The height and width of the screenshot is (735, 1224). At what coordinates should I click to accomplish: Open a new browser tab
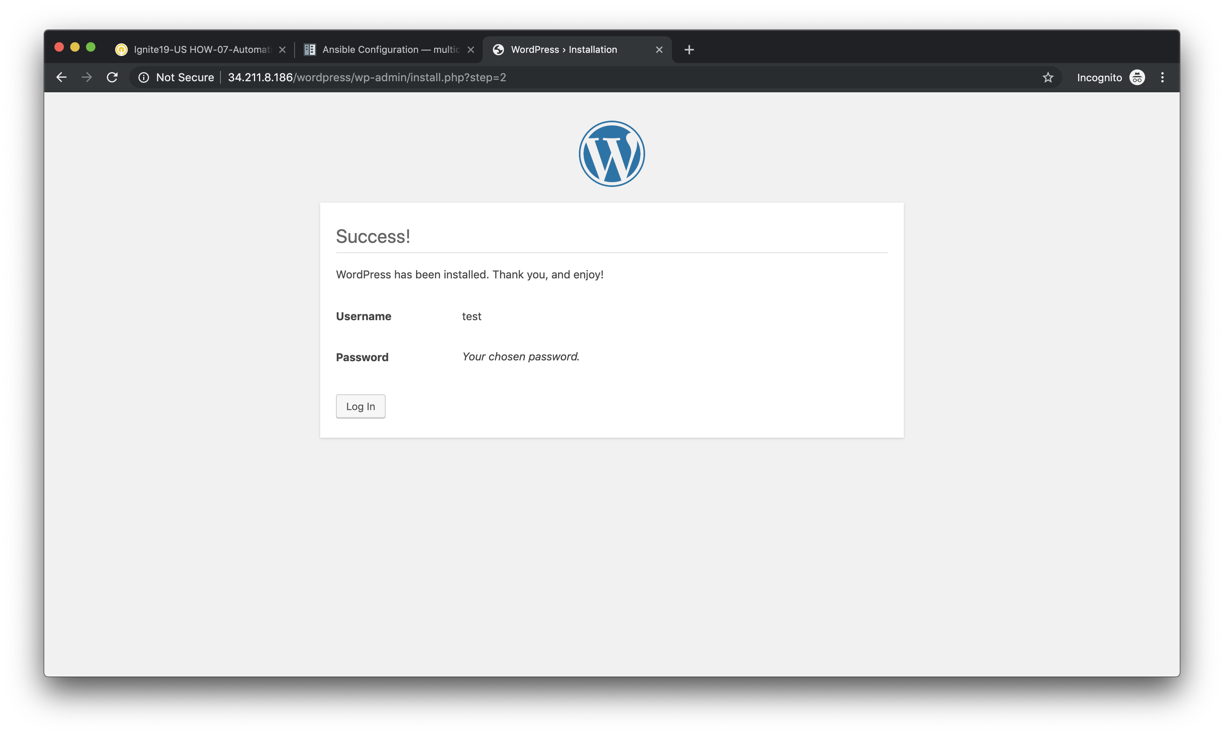[689, 50]
